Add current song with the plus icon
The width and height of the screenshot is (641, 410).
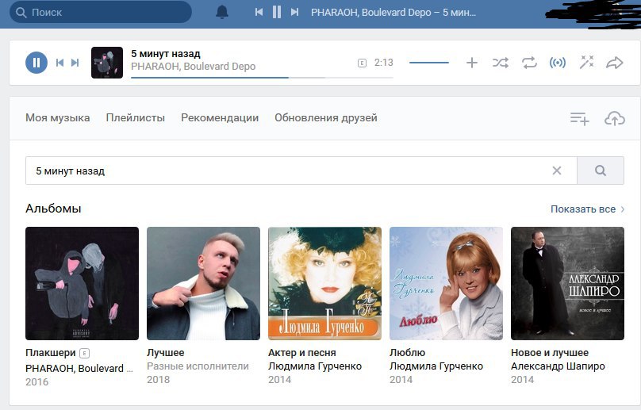[x=472, y=63]
